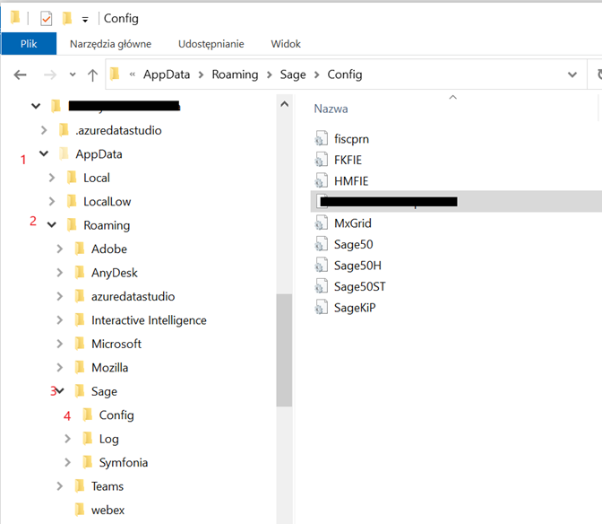602x524 pixels.
Task: Select the highlighted redacted file row
Action: [x=456, y=202]
